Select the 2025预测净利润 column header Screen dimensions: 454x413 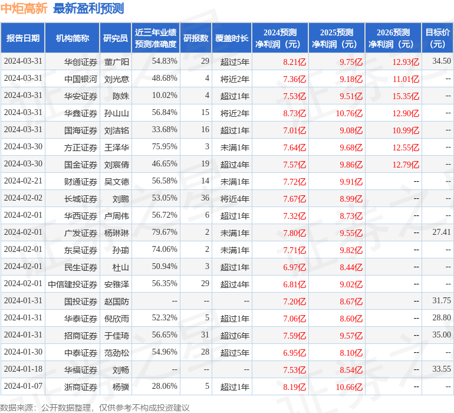tap(337, 38)
